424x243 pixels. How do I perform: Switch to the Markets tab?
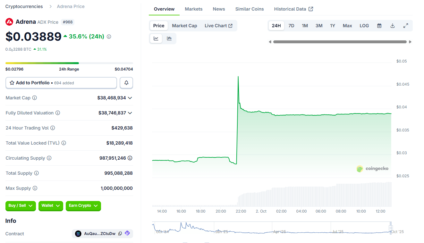point(193,9)
